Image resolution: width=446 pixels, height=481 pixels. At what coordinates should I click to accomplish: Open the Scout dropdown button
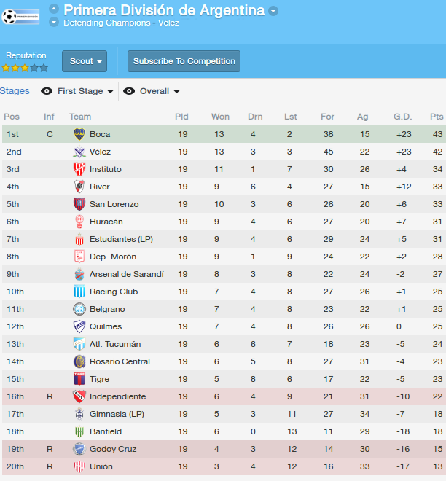tap(85, 61)
